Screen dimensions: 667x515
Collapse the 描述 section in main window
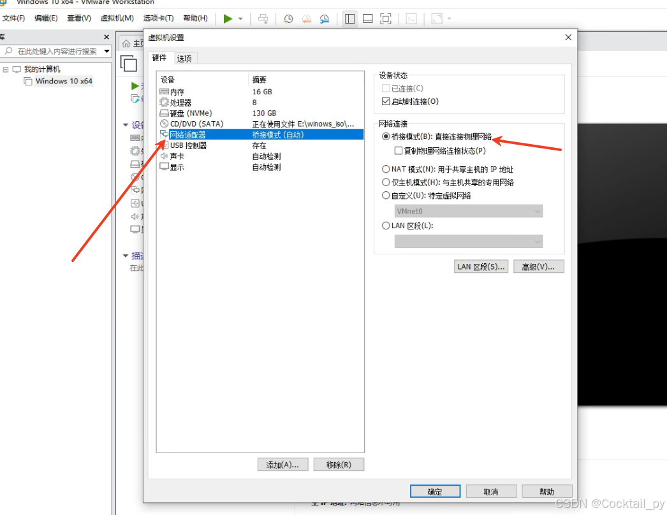[x=126, y=256]
